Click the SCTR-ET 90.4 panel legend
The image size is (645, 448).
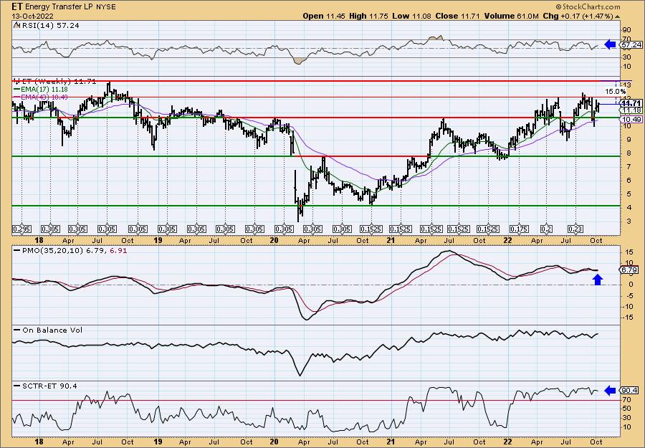click(46, 386)
